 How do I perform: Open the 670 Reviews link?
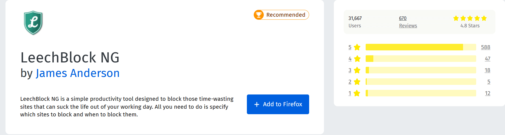click(408, 22)
